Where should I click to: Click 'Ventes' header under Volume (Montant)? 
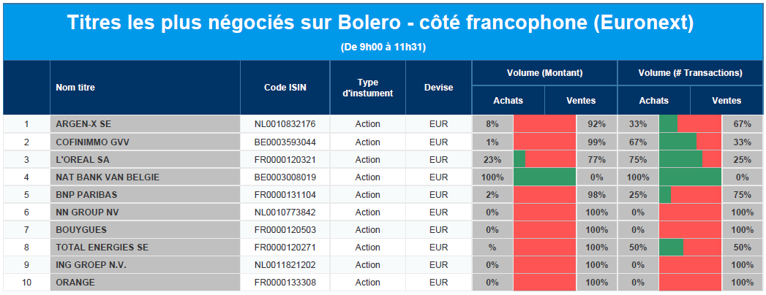pyautogui.click(x=581, y=101)
